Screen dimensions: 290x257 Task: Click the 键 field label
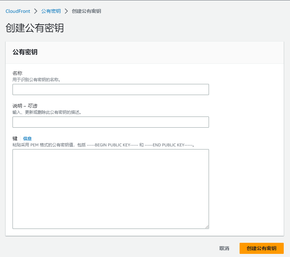click(x=15, y=139)
